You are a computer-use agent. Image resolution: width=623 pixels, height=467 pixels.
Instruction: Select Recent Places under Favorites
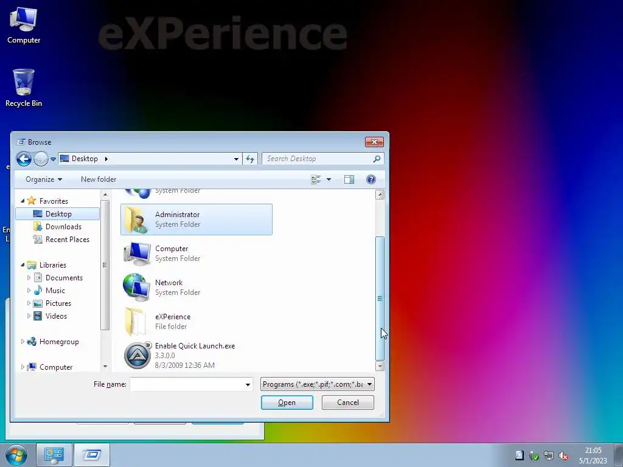tap(61, 240)
